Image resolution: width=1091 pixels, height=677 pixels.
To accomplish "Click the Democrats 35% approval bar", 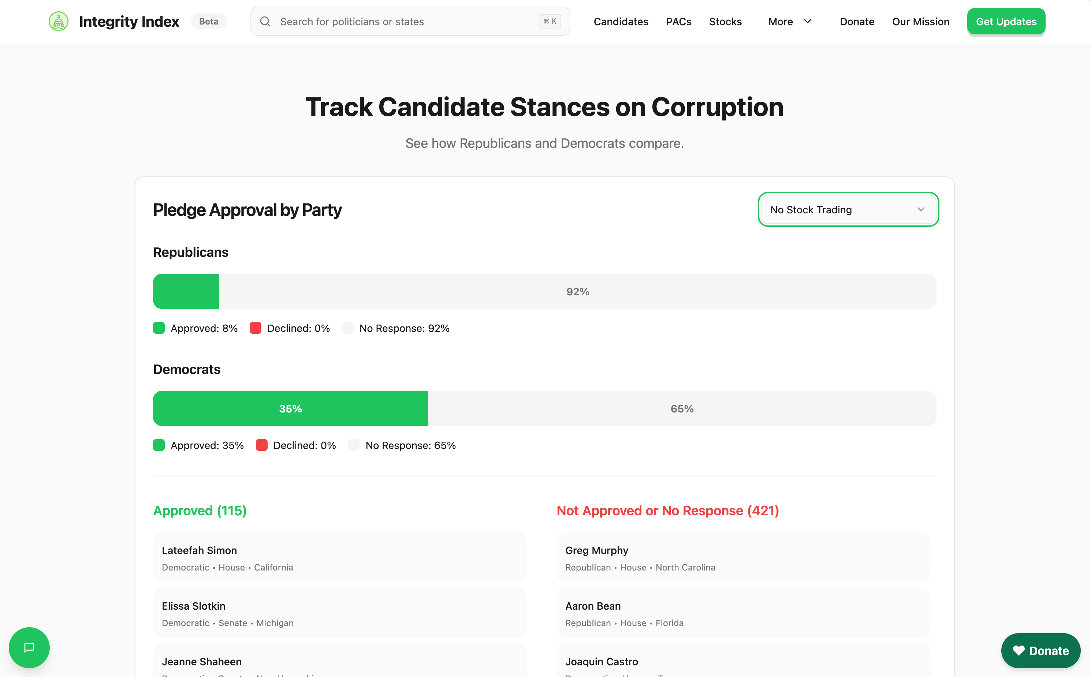I will coord(290,408).
